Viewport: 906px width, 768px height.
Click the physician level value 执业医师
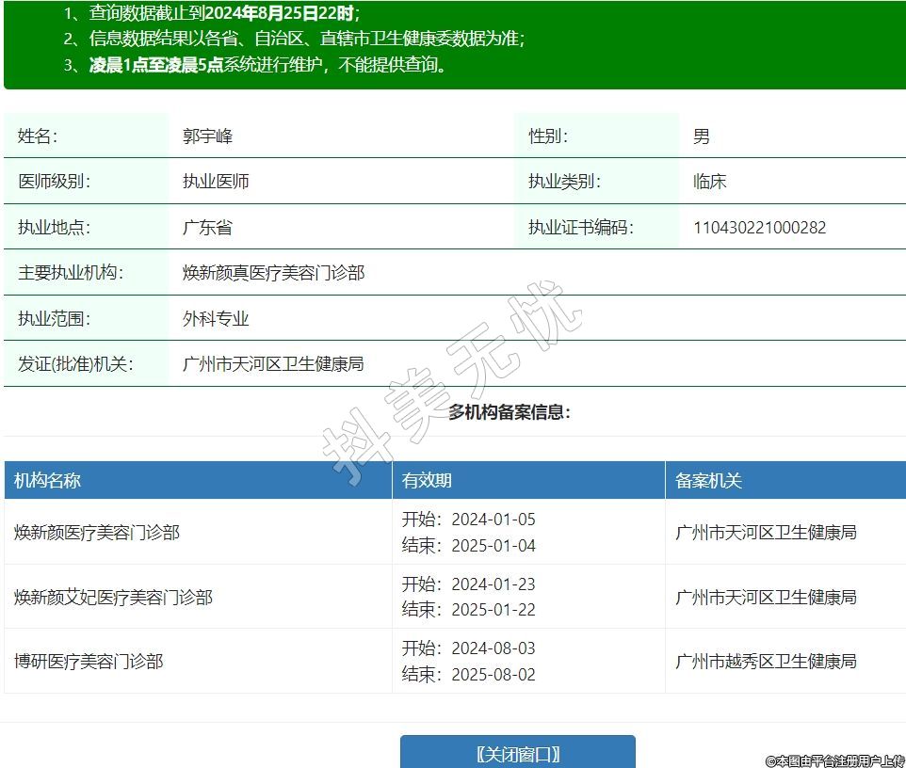[216, 182]
